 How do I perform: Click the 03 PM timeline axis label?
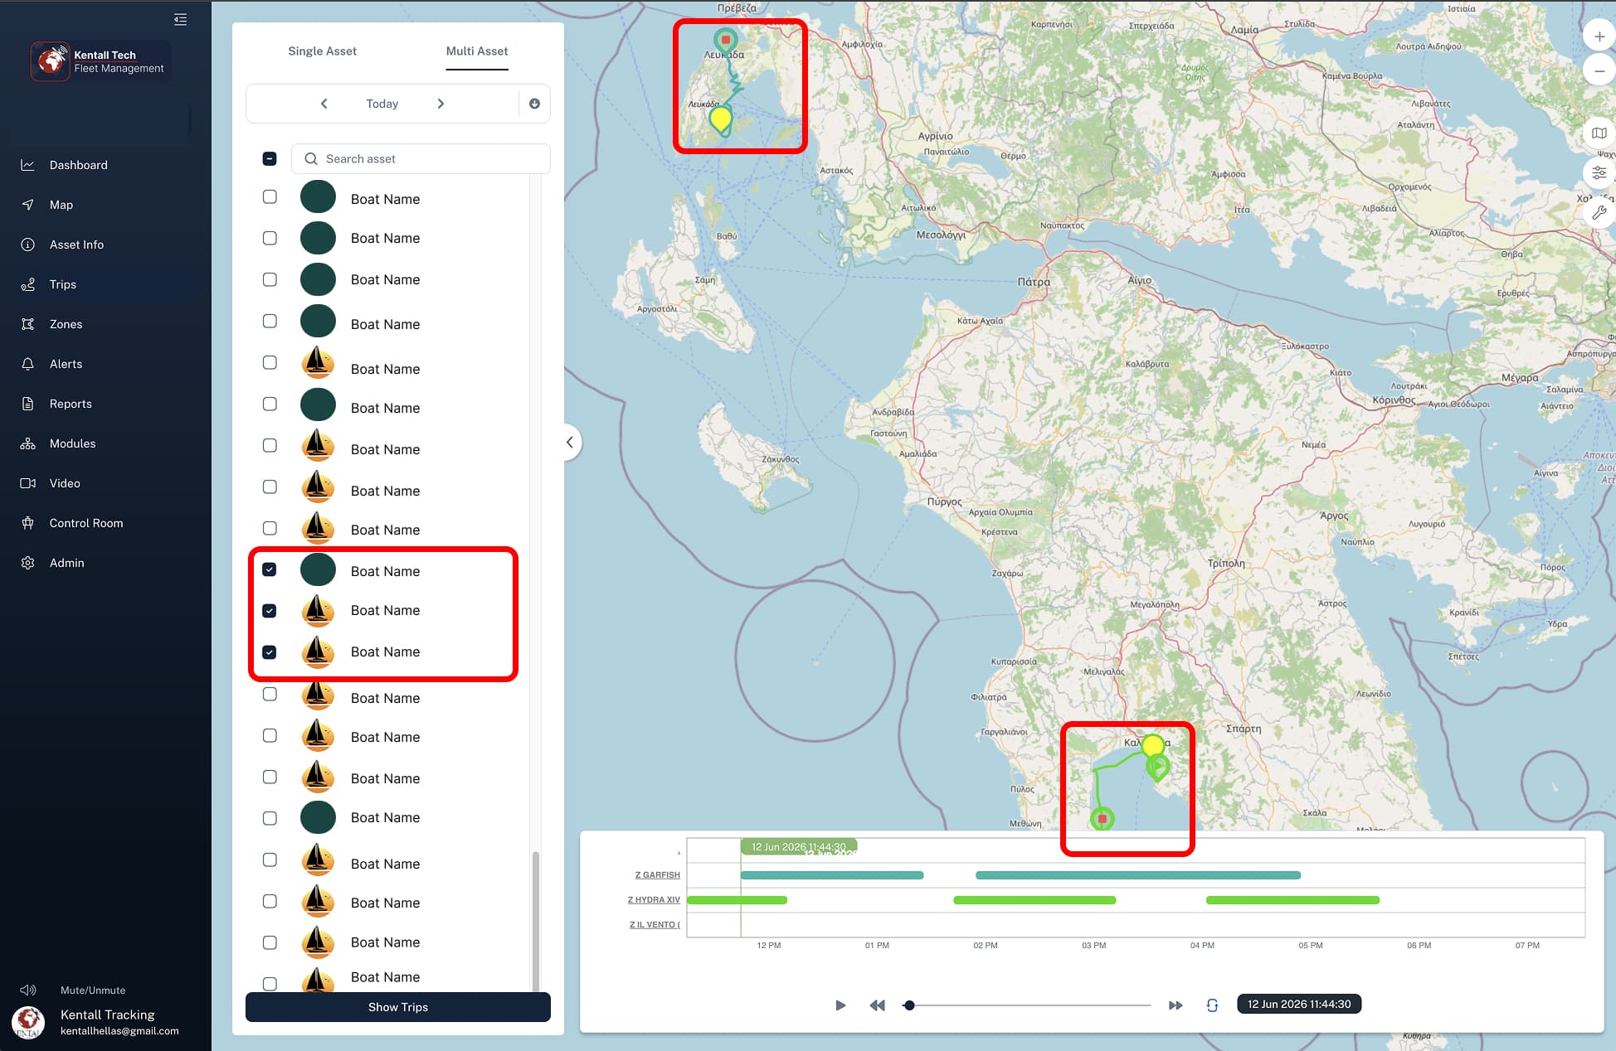point(1093,946)
